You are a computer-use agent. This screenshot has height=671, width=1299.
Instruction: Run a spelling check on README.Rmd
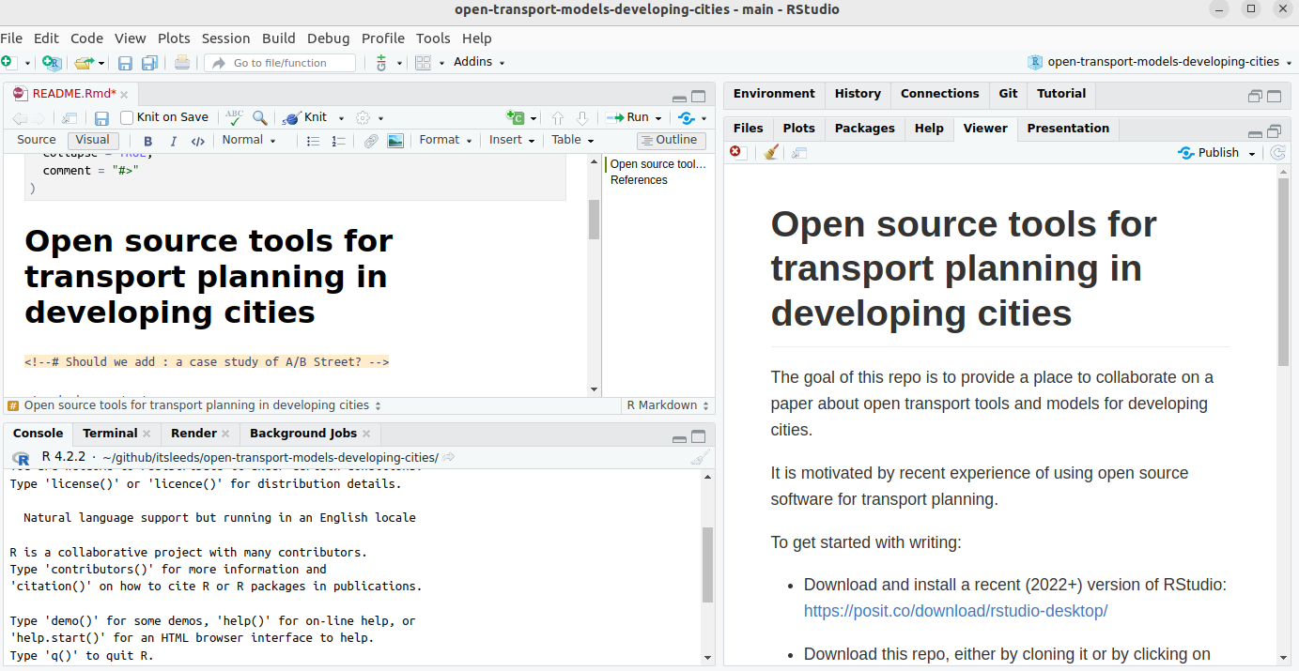click(233, 117)
